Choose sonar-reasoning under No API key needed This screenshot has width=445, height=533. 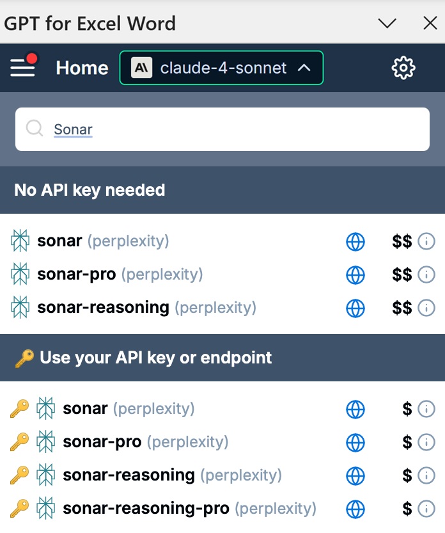tap(103, 308)
